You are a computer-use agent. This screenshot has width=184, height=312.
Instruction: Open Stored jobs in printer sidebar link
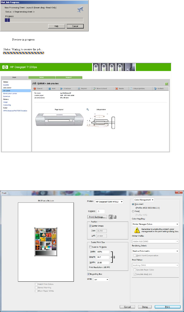click(9, 93)
